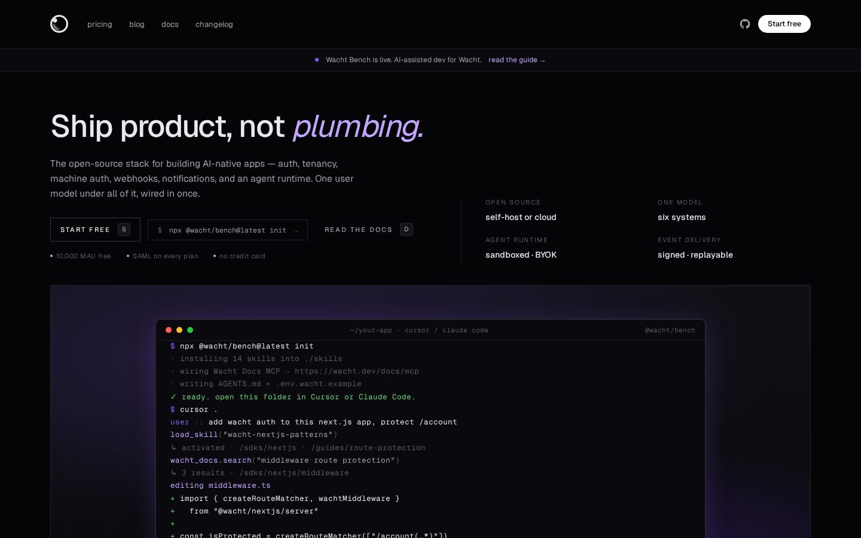This screenshot has width=861, height=538.
Task: Open docs from the navigation bar
Action: [x=170, y=25]
